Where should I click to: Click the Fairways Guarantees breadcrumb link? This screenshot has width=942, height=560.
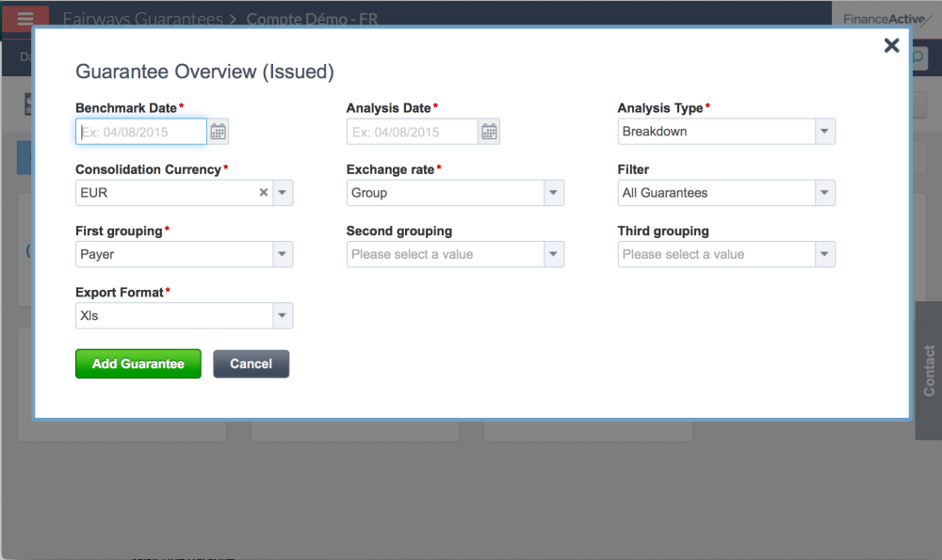click(143, 19)
